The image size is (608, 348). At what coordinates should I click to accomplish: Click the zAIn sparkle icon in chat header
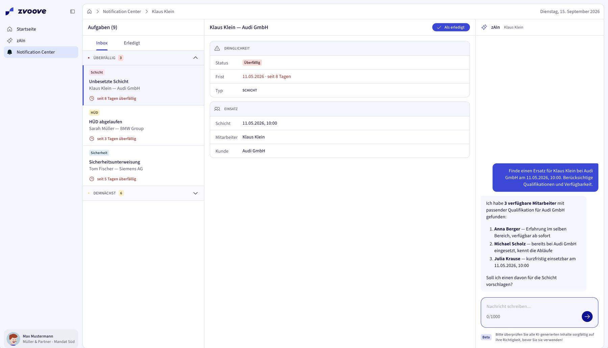pyautogui.click(x=484, y=27)
